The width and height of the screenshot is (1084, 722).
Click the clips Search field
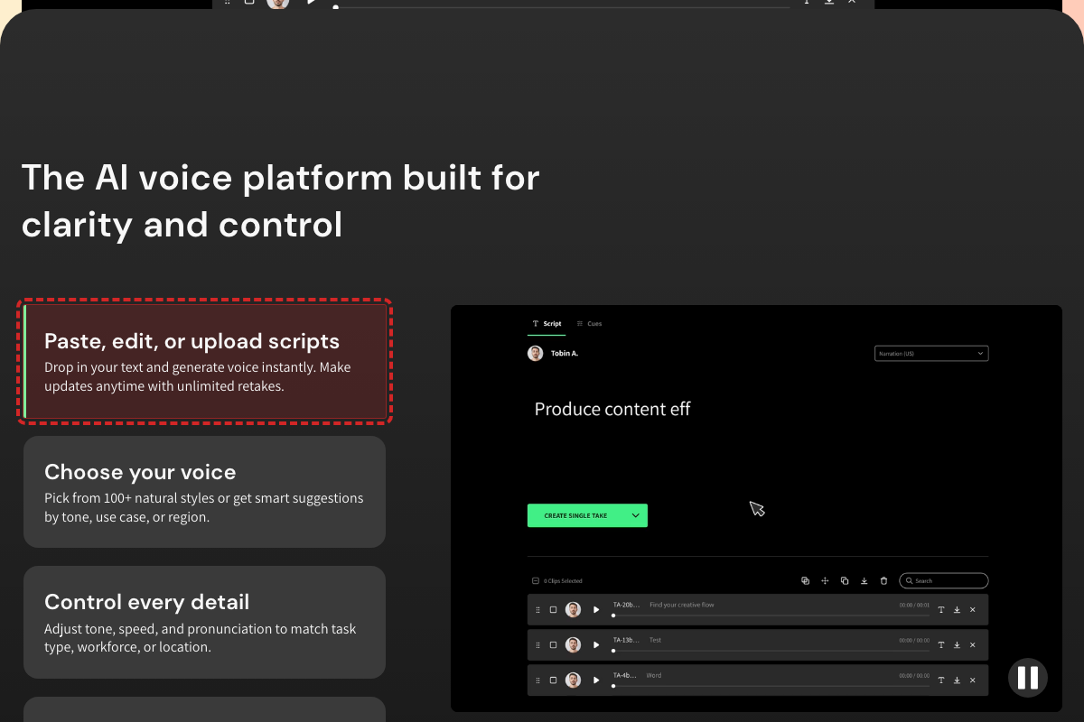[944, 581]
